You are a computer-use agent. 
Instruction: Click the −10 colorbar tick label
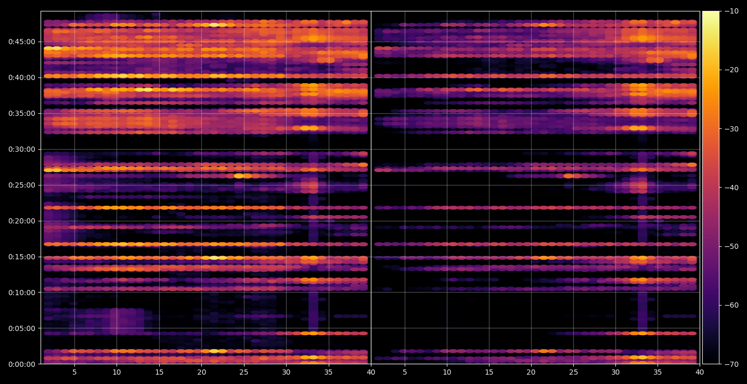[731, 11]
